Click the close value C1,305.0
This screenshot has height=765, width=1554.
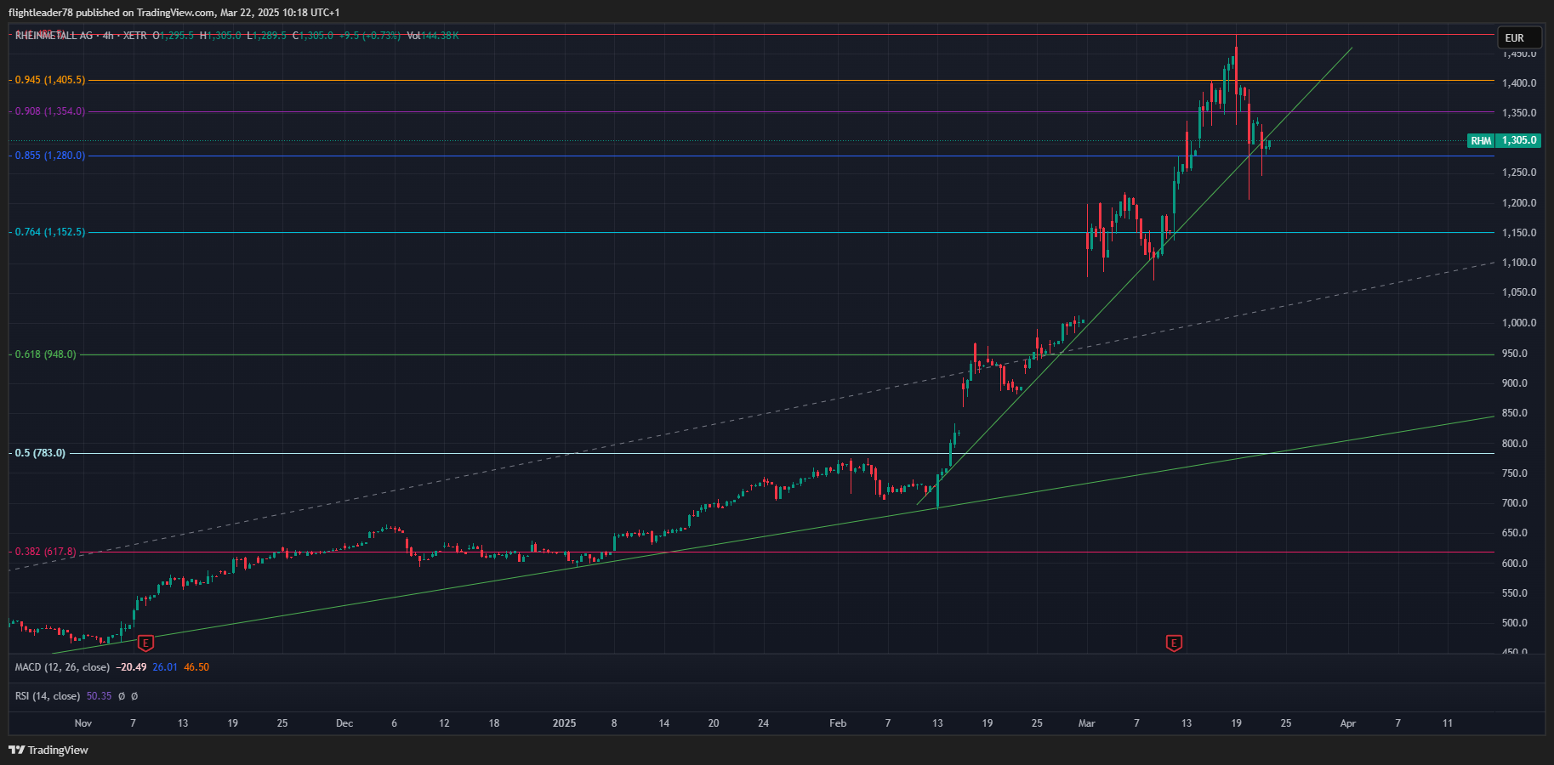[x=313, y=36]
